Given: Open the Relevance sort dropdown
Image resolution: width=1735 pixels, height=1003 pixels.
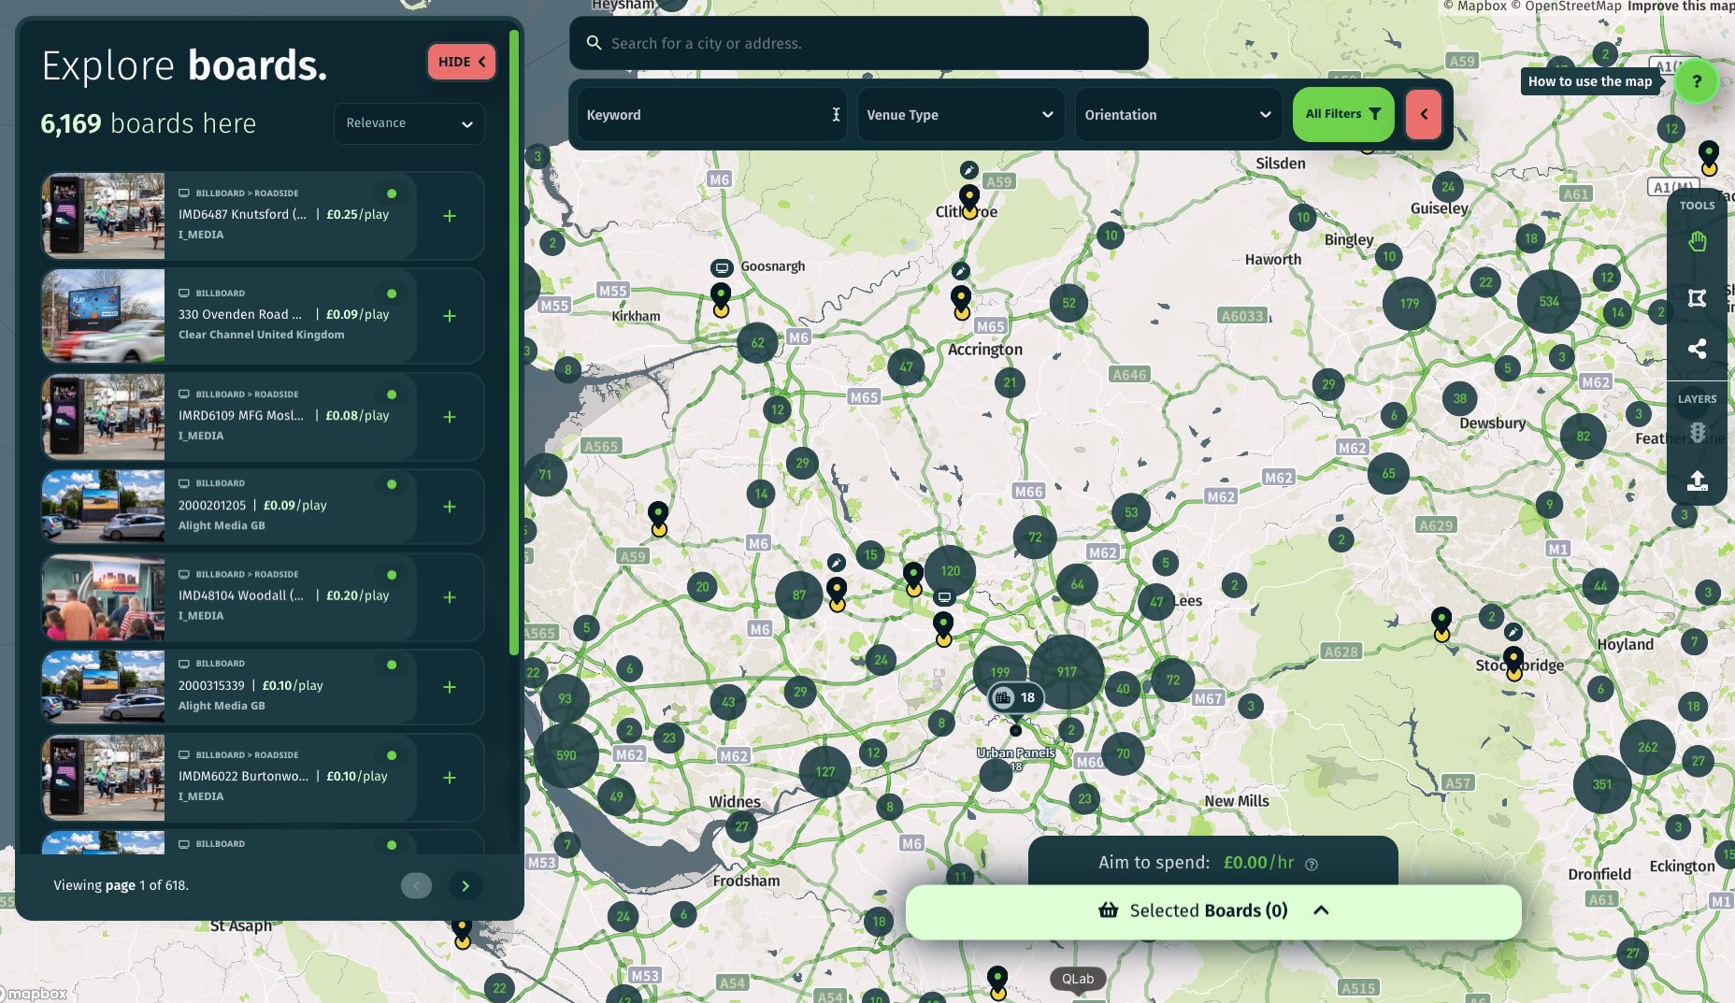Looking at the screenshot, I should pyautogui.click(x=409, y=123).
